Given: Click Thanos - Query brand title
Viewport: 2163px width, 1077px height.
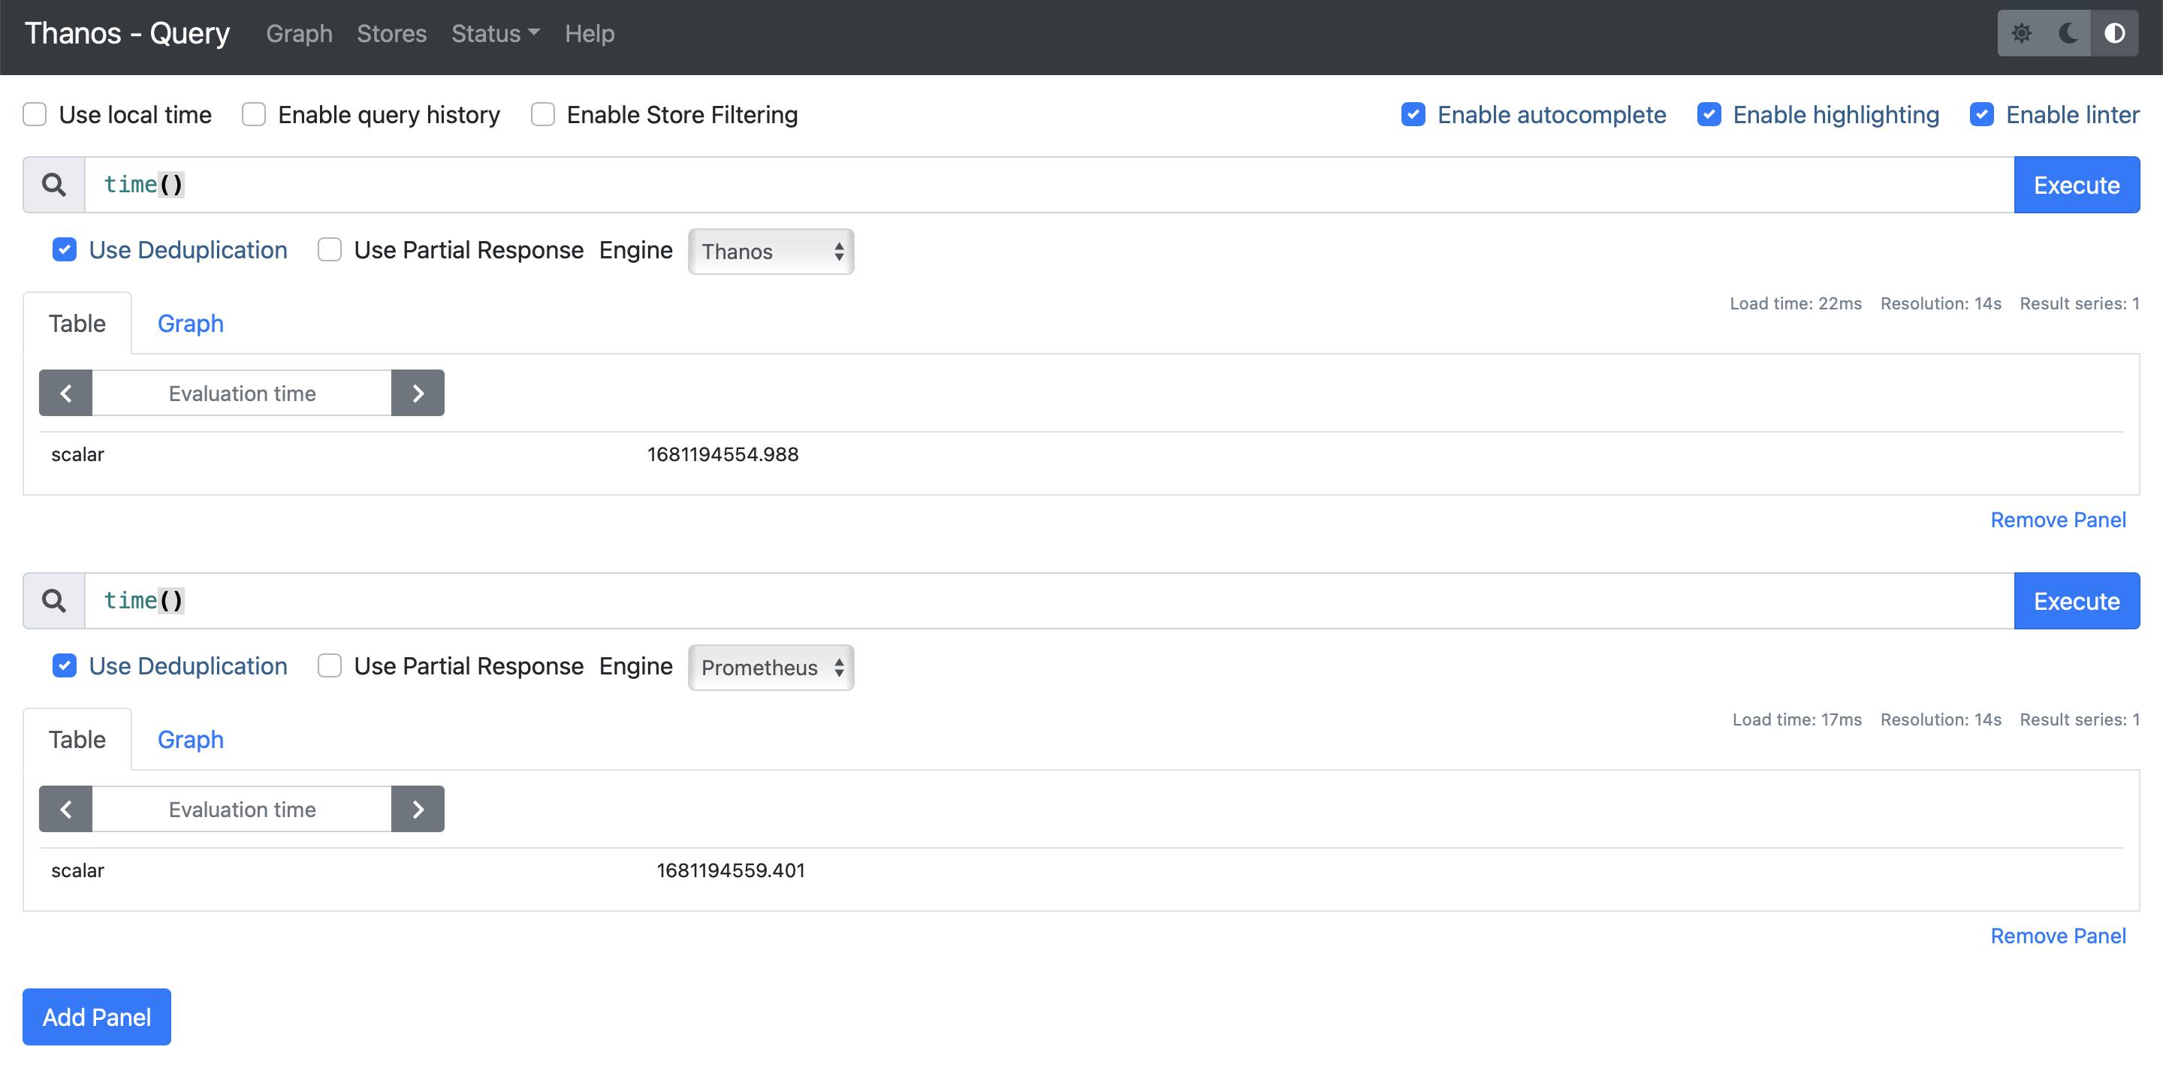Looking at the screenshot, I should [x=127, y=34].
